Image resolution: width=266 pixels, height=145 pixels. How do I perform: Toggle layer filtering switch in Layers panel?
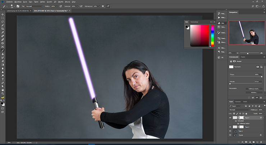pyautogui.click(x=265, y=106)
